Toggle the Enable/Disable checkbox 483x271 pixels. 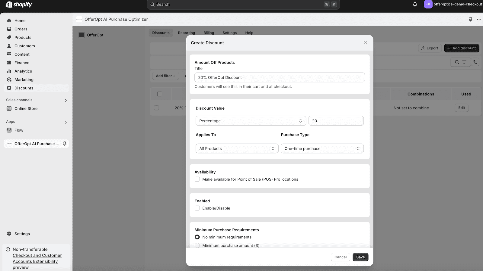(x=197, y=208)
